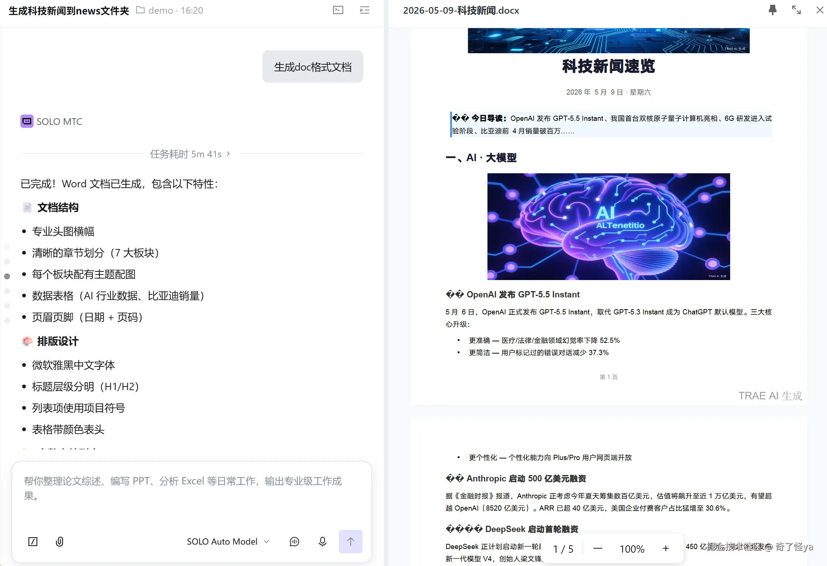Image resolution: width=827 pixels, height=566 pixels.
Task: Click the 排版设计 section heading in chat
Action: click(x=58, y=341)
